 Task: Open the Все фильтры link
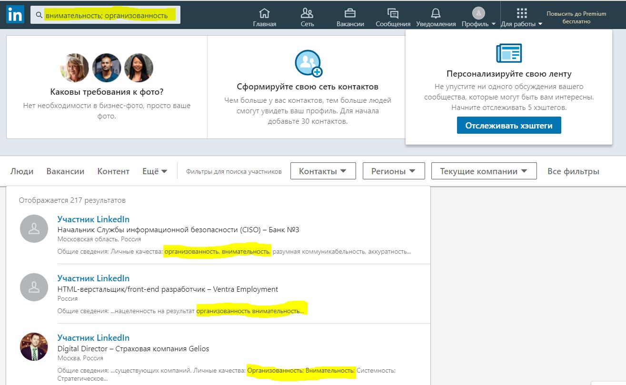573,171
